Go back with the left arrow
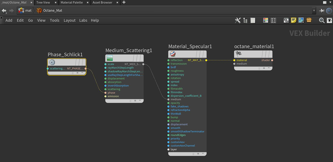333x162 pixels. (4, 11)
